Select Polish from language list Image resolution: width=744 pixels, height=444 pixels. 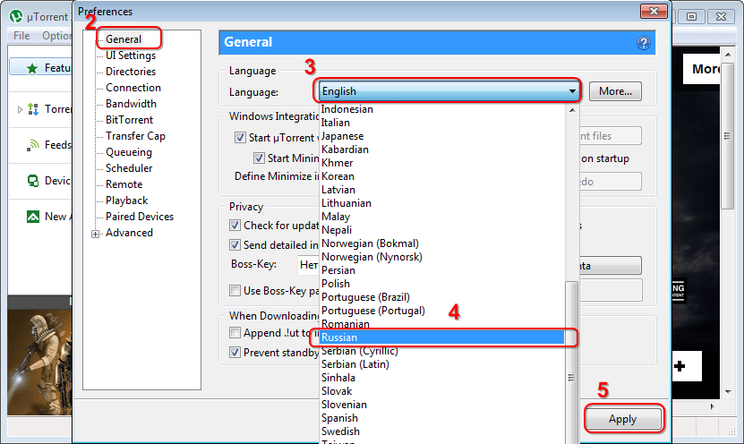point(442,284)
